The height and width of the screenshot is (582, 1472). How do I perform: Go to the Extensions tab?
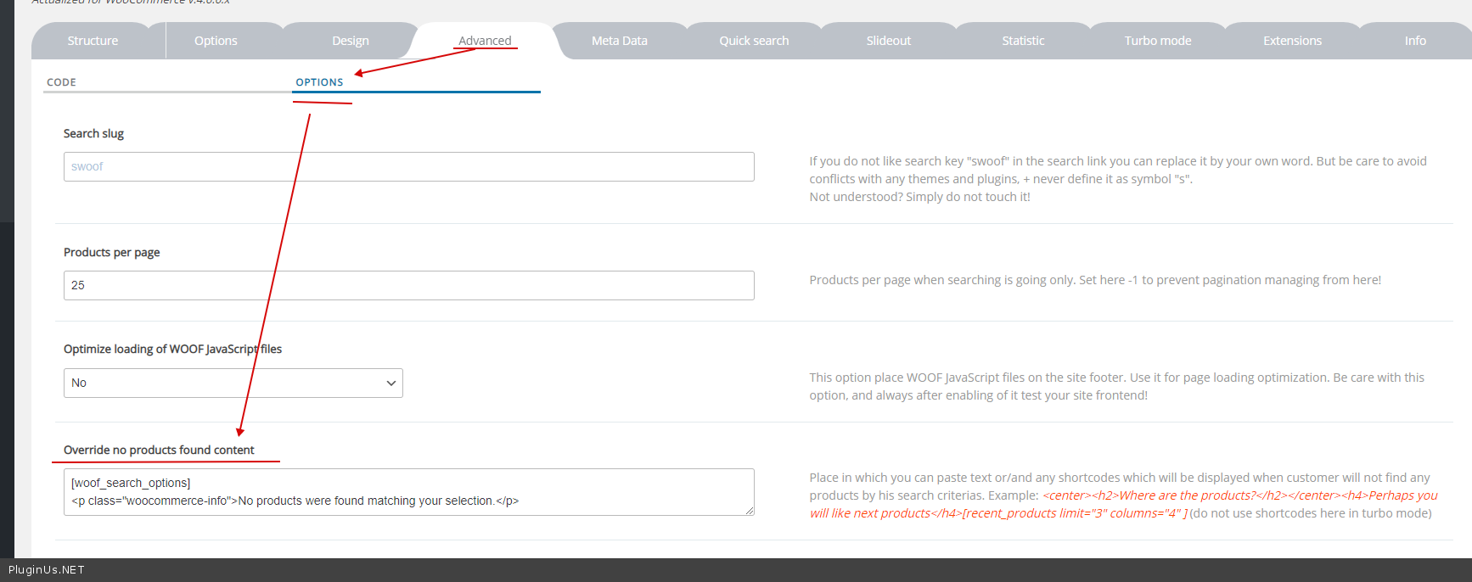click(x=1292, y=41)
